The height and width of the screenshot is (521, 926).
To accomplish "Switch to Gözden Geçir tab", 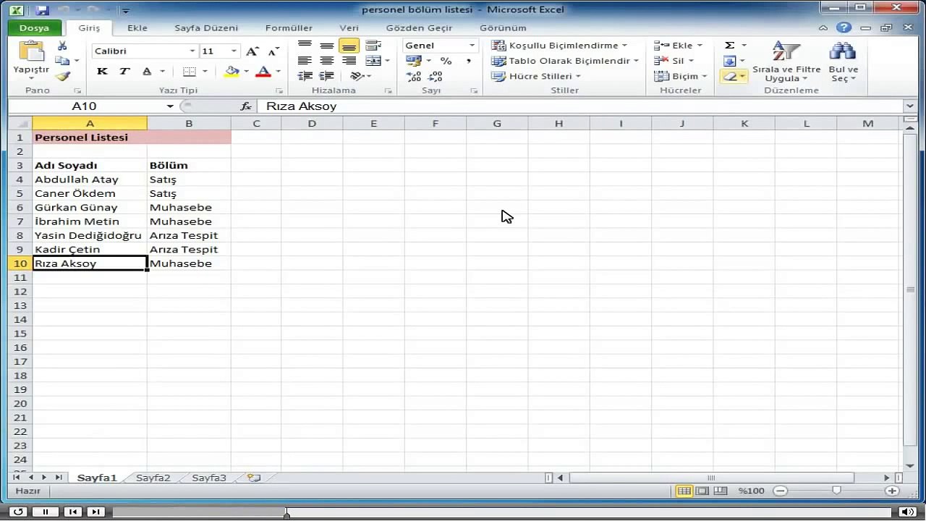I will click(x=419, y=28).
